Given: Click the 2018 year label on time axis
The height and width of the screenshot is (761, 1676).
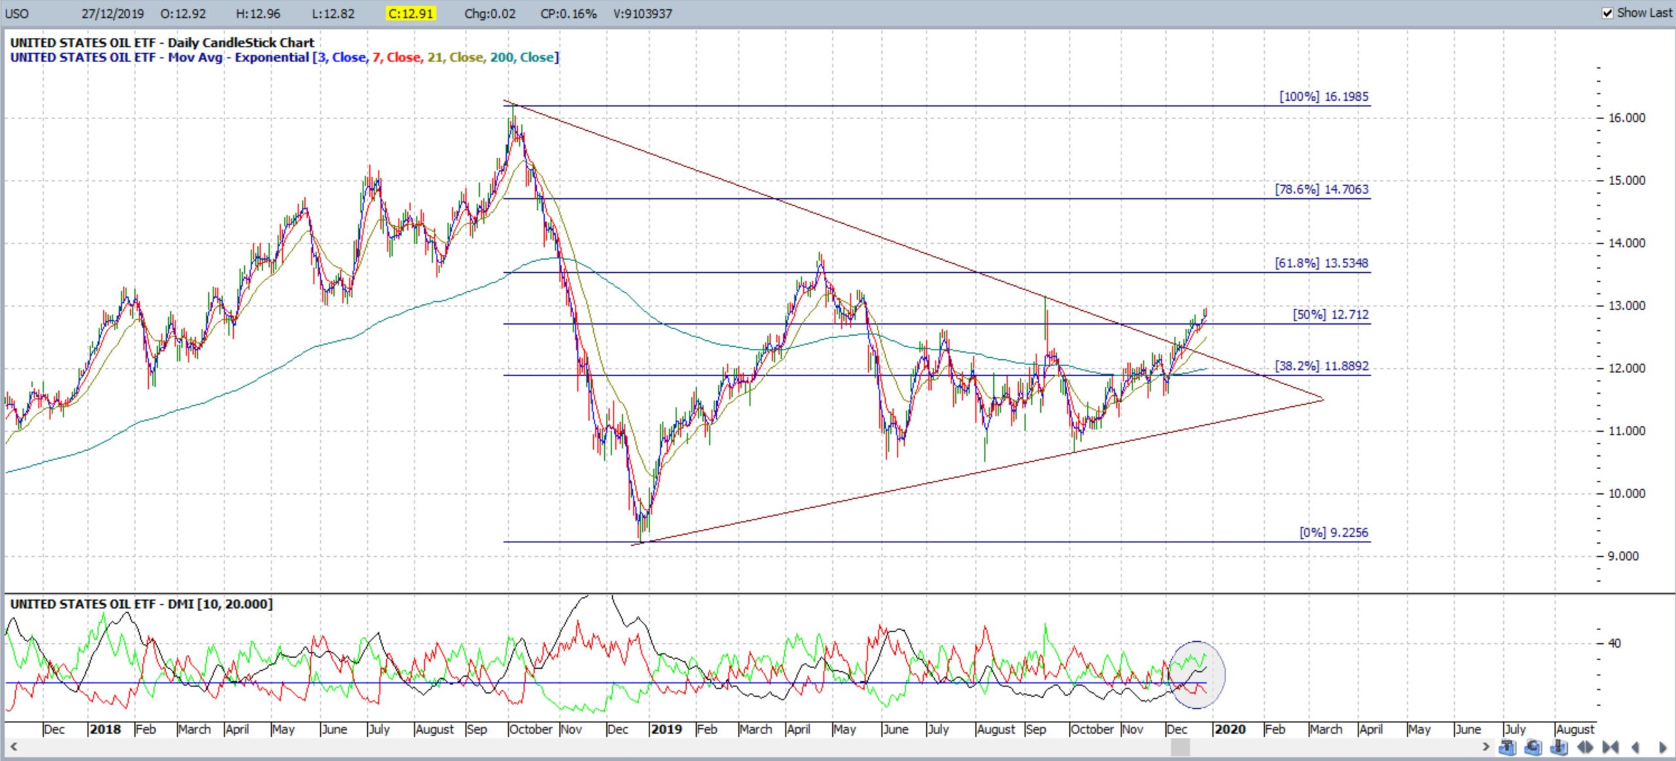Looking at the screenshot, I should pyautogui.click(x=105, y=729).
